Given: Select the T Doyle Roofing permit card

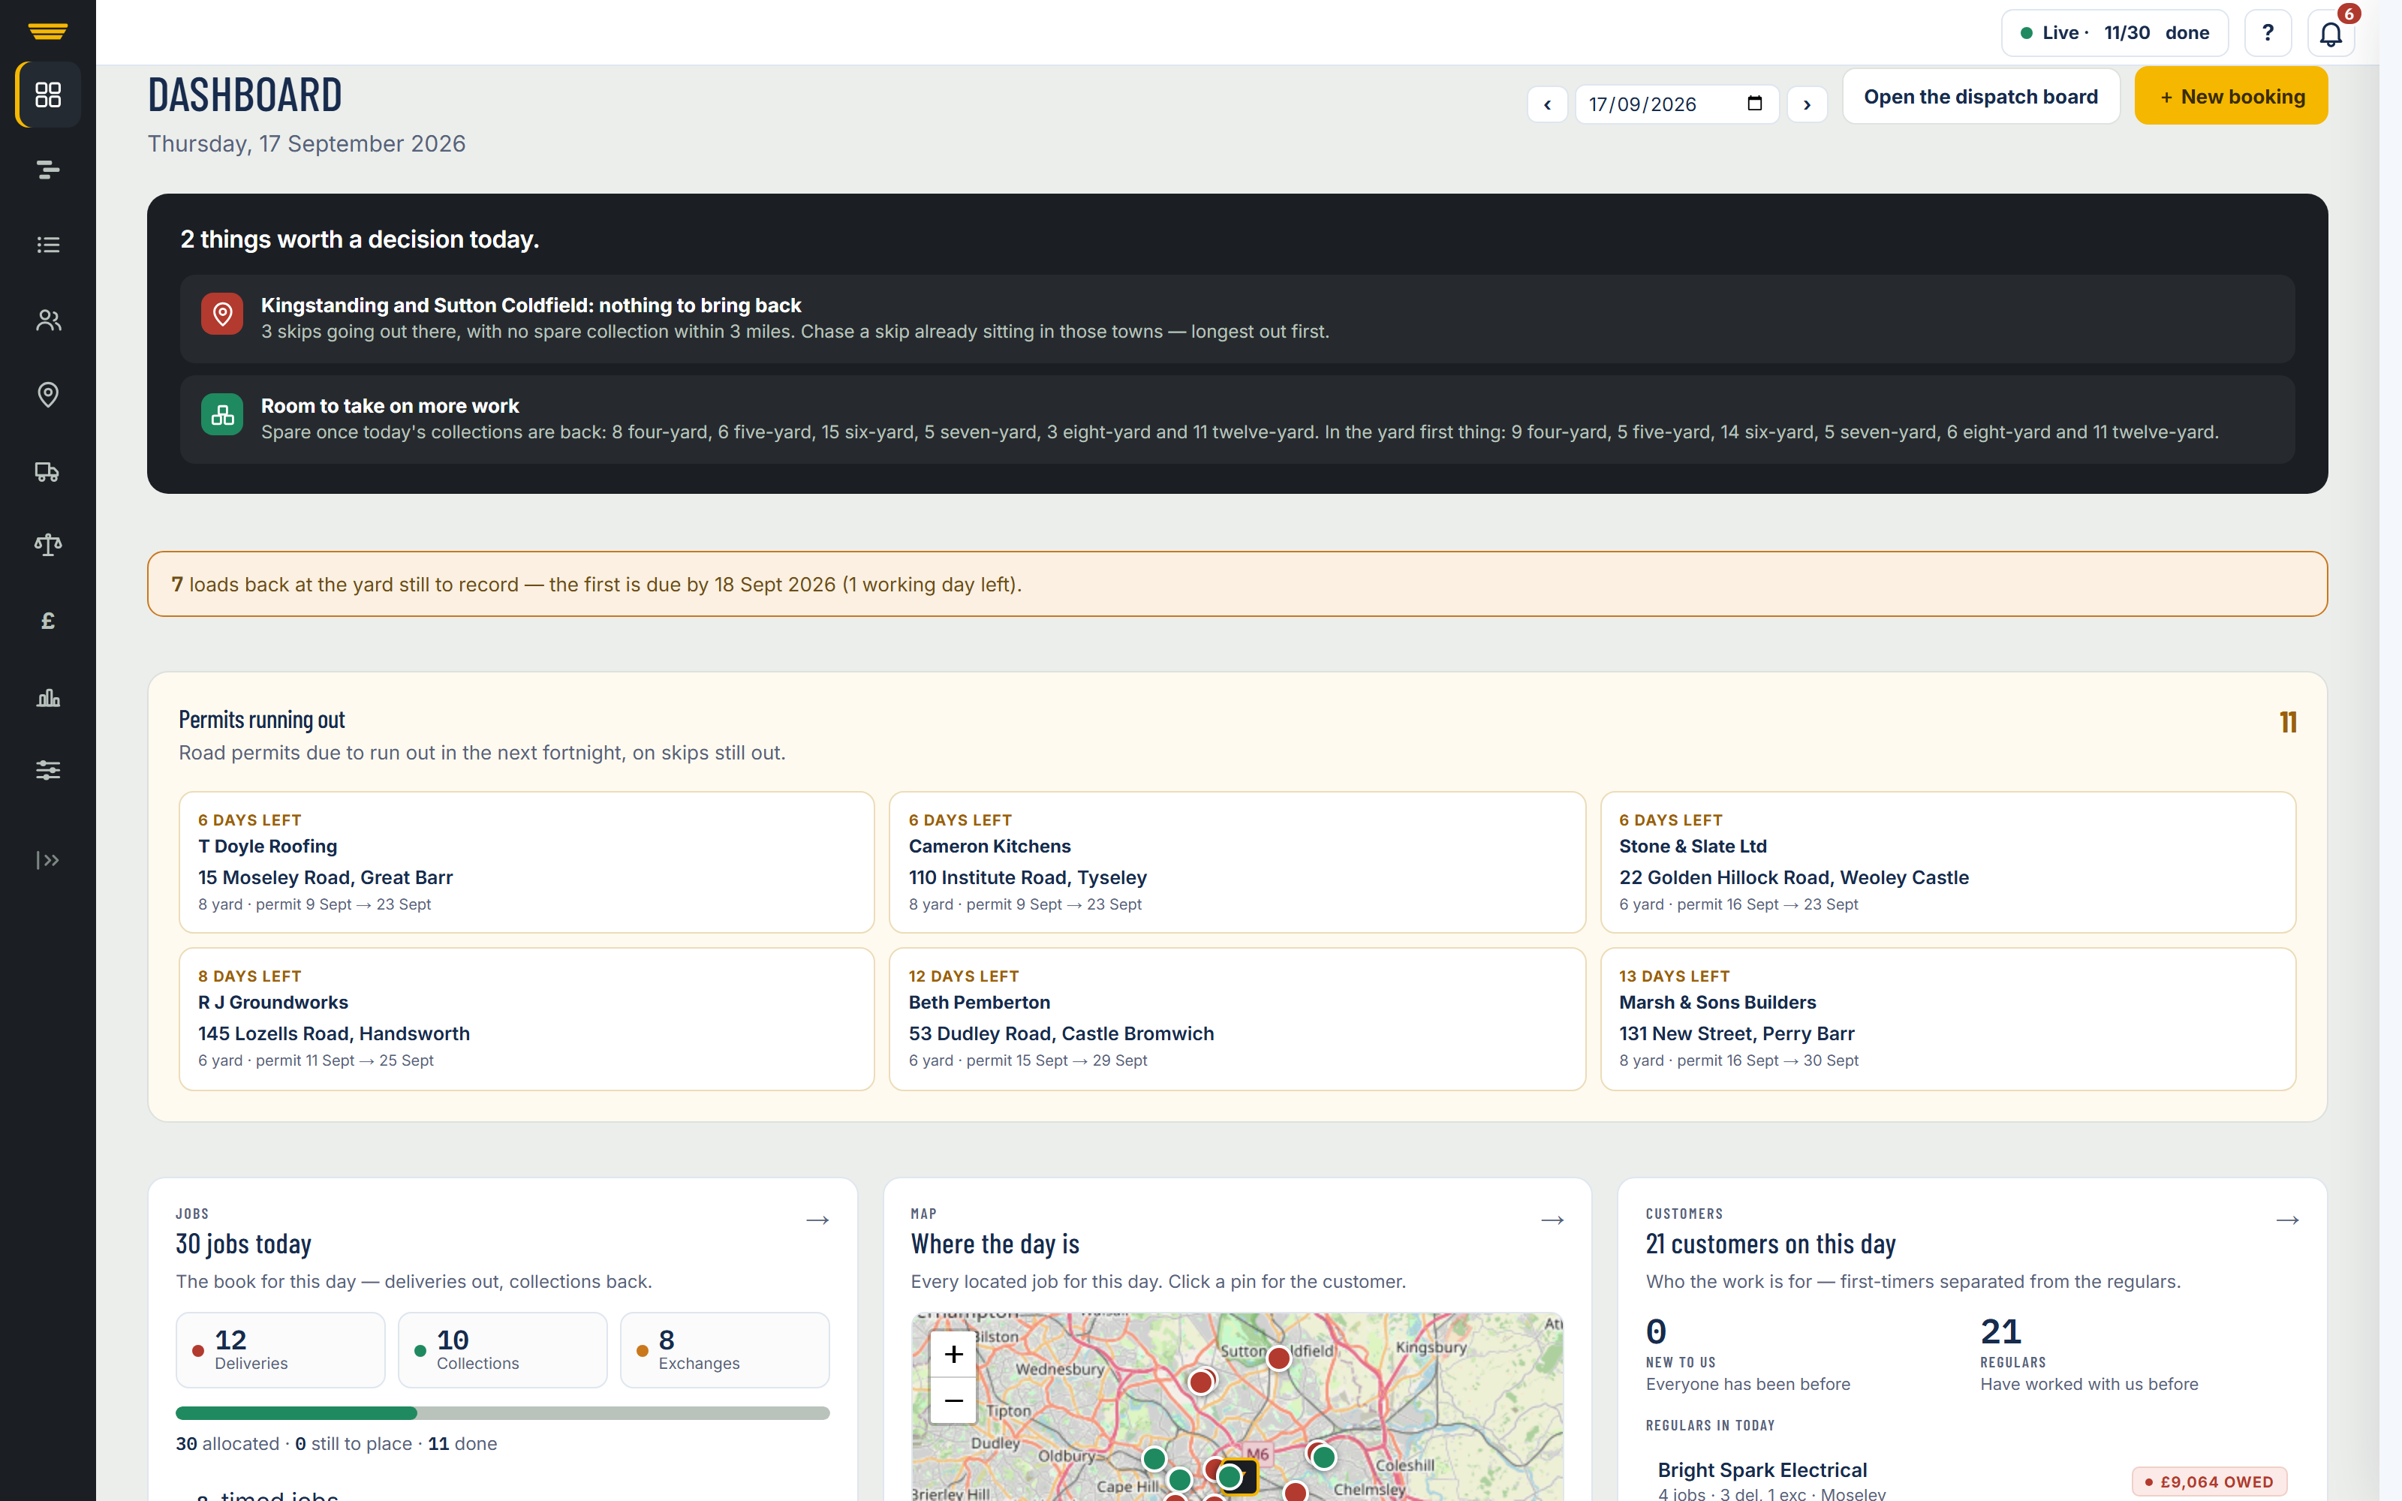Looking at the screenshot, I should tap(526, 862).
